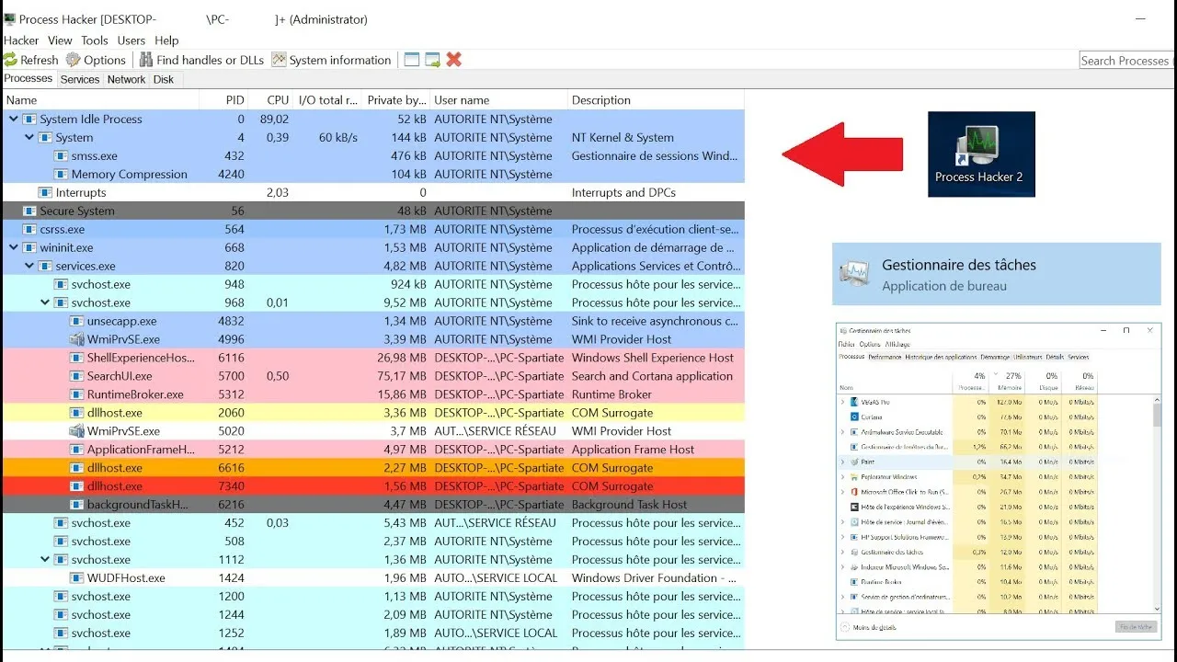Click the red X terminate window icon
The height and width of the screenshot is (662, 1177).
click(x=454, y=60)
